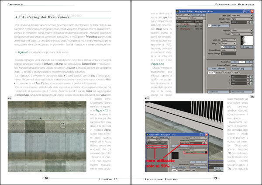The width and height of the screenshot is (262, 185).
Task: Click the Y scale envelope E button
Action: pos(252,80)
